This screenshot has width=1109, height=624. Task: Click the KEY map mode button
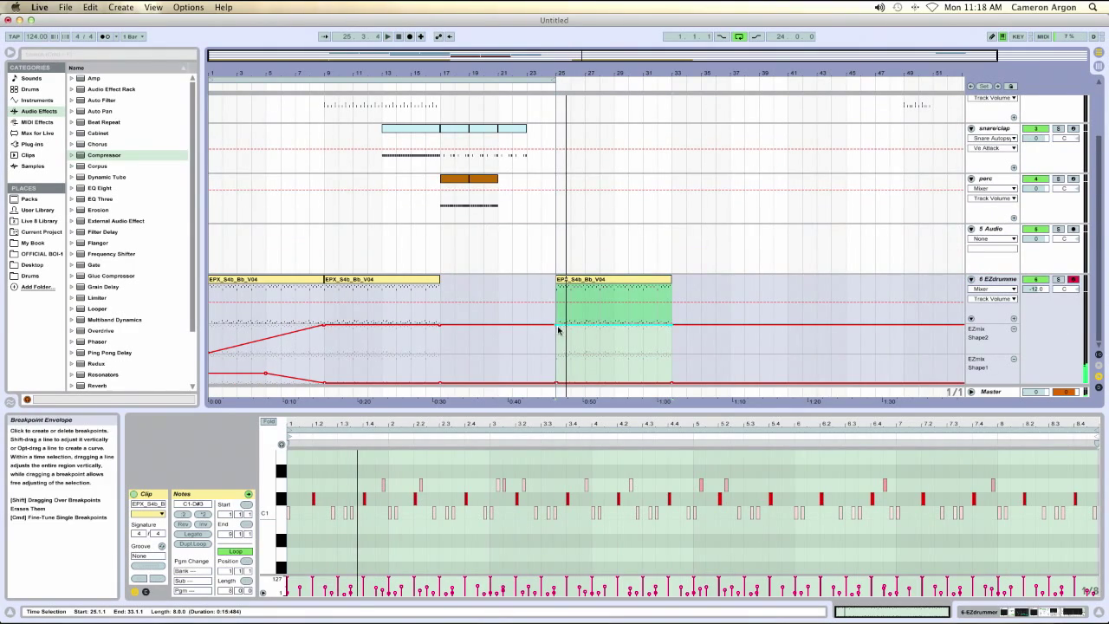(1019, 36)
